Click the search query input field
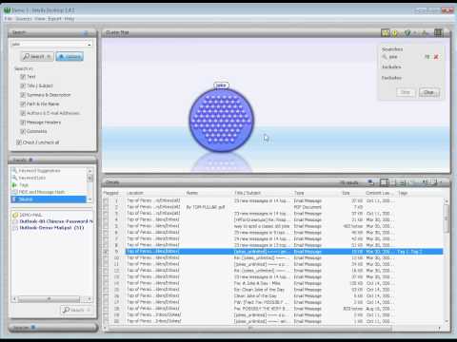 [49, 44]
